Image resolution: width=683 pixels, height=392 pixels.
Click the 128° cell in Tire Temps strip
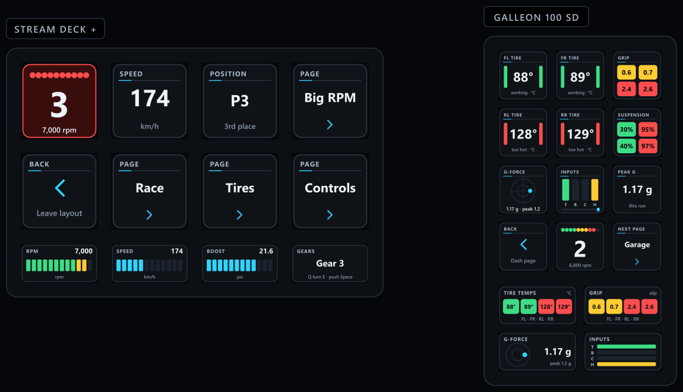coord(546,306)
